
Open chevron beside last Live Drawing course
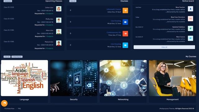pyautogui.click(x=71, y=45)
